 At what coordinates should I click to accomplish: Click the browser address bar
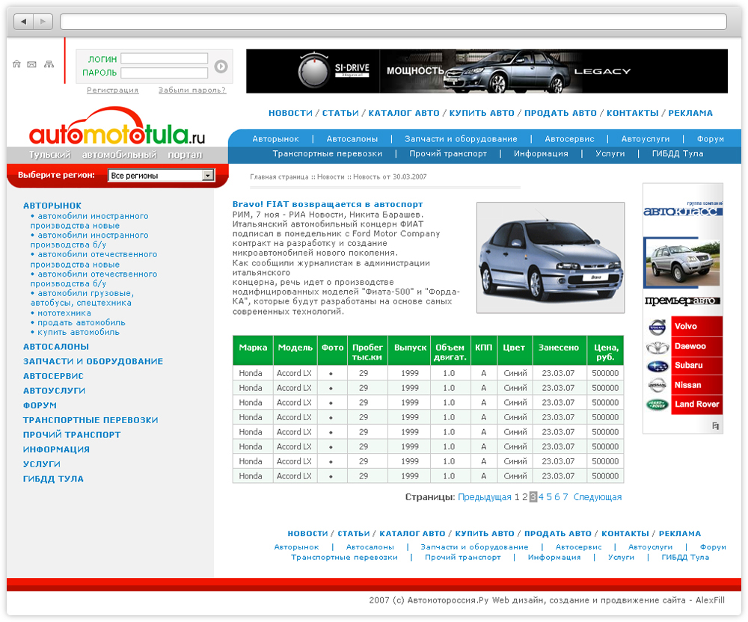[393, 22]
